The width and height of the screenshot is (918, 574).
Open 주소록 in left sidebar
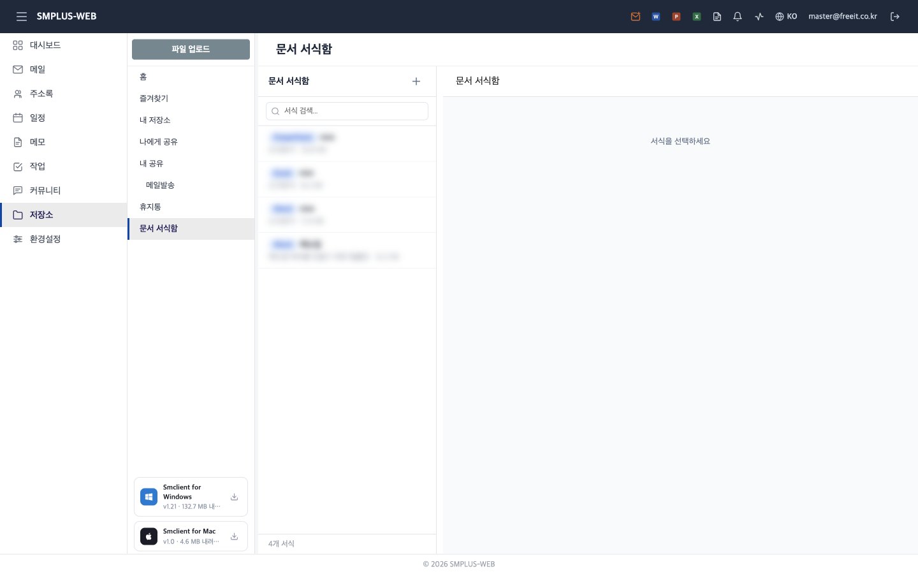pyautogui.click(x=64, y=94)
